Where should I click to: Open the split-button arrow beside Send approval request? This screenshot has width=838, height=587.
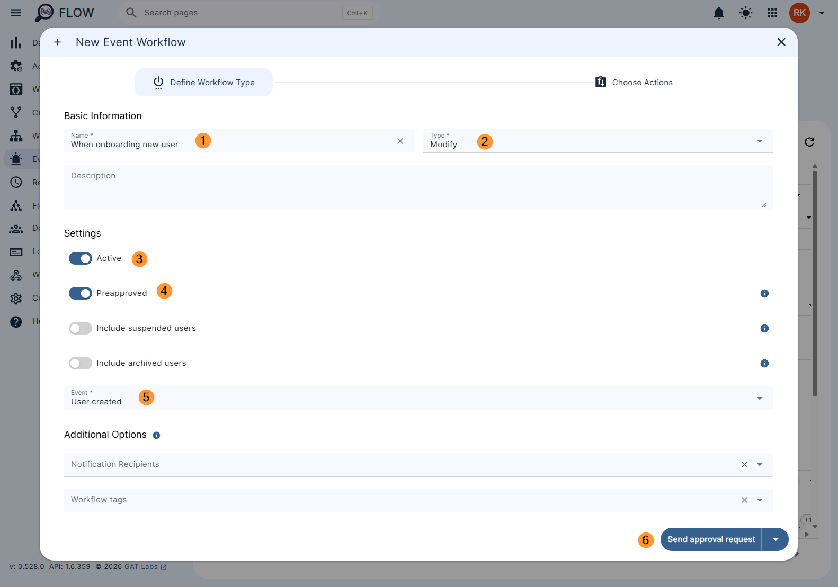[x=775, y=539]
